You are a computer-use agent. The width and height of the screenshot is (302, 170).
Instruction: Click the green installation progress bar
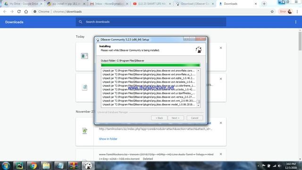coord(151,65)
